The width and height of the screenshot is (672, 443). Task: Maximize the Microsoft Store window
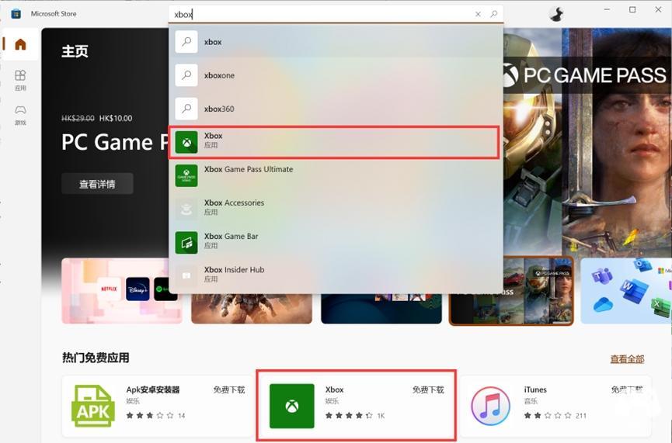(632, 9)
